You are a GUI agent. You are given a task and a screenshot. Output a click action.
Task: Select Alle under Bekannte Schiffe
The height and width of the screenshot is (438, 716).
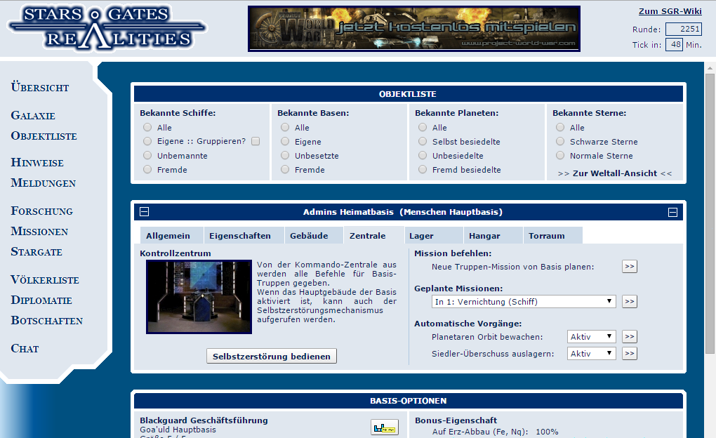[x=147, y=127]
